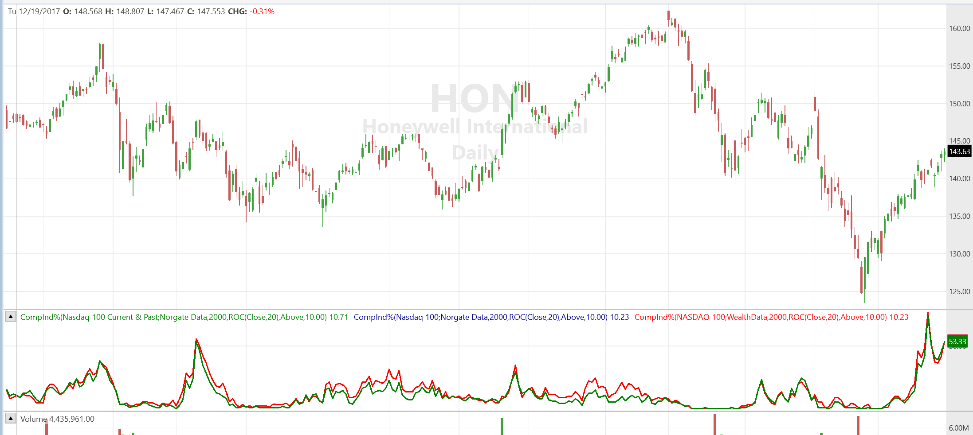Click the high value 148.807
Image resolution: width=973 pixels, height=435 pixels.
click(130, 12)
